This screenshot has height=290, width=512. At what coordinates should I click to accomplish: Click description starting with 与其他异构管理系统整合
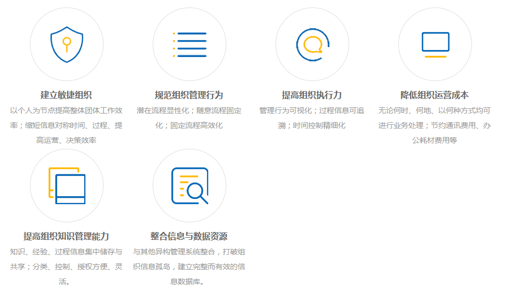click(189, 267)
